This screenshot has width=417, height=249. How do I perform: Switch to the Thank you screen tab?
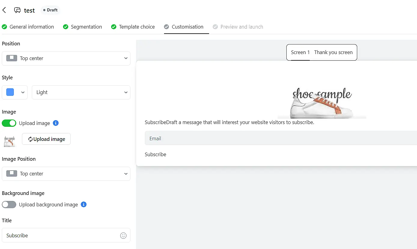pos(333,52)
